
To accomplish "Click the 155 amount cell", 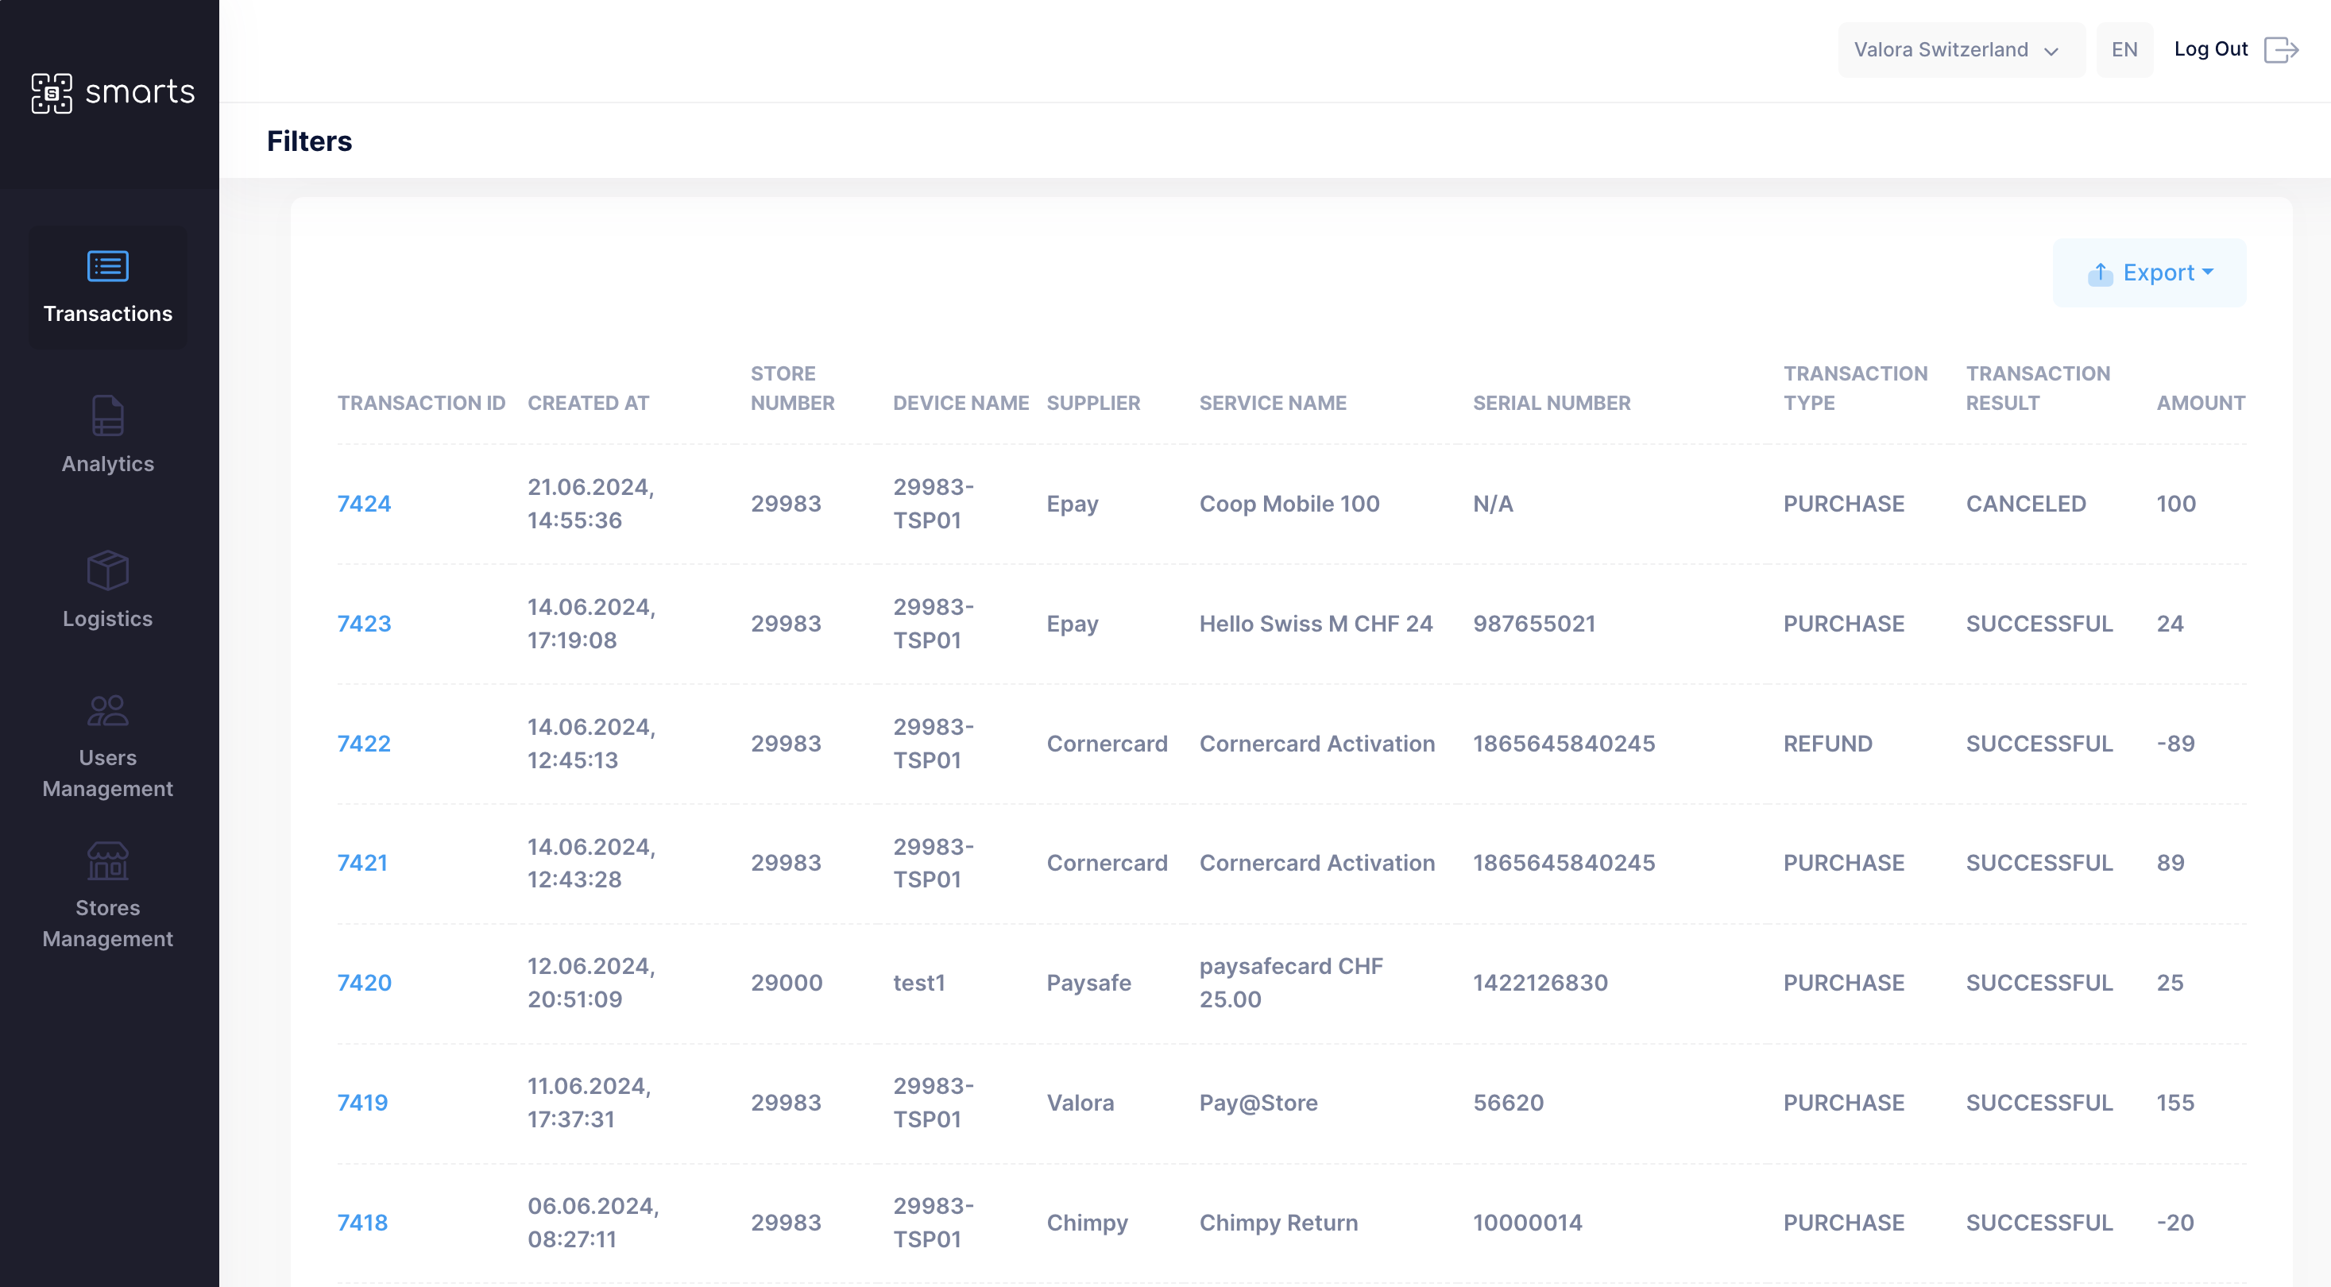I will (x=2174, y=1103).
